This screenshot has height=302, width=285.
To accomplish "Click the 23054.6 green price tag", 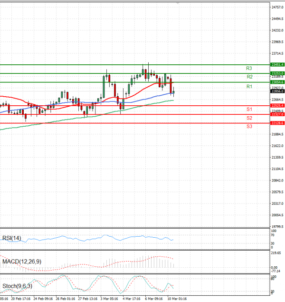I will [277, 82].
